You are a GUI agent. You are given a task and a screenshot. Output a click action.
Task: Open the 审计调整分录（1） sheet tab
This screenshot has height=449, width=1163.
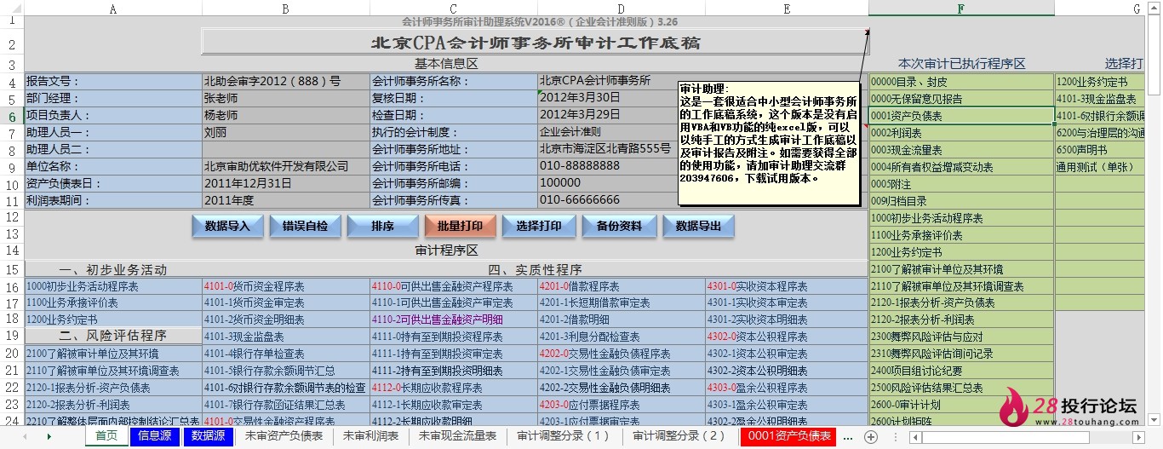[563, 436]
